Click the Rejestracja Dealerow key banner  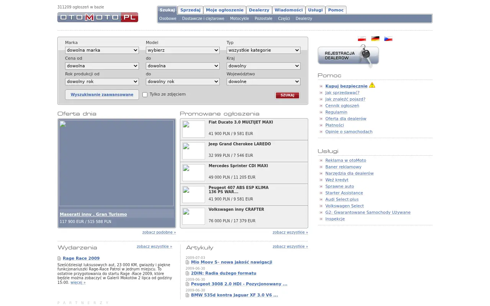[x=348, y=56]
